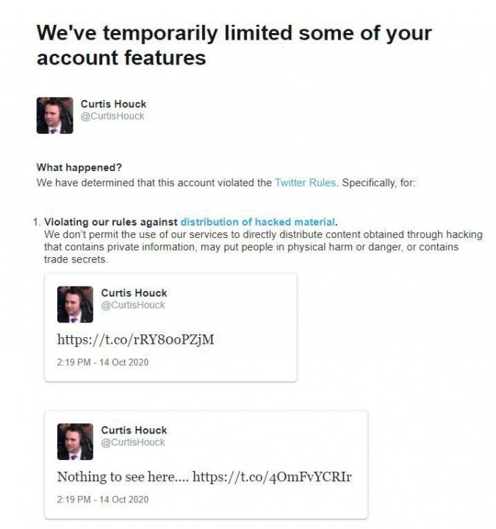Click the @CurtisHouck handle in the first tweet card

(133, 305)
